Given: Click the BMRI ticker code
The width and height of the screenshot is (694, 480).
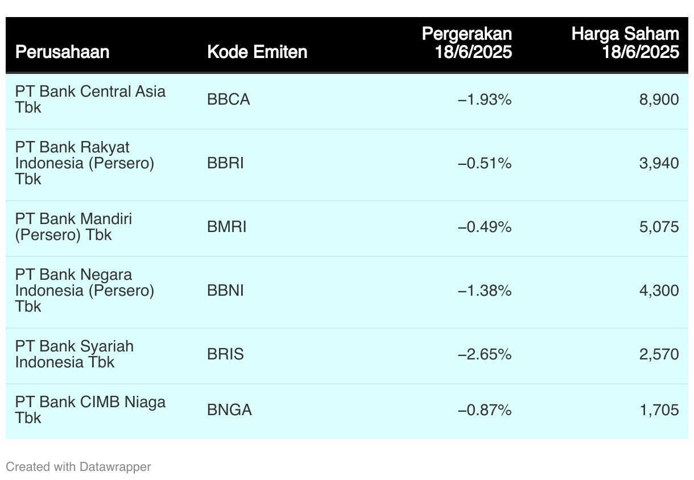Looking at the screenshot, I should pos(227,227).
